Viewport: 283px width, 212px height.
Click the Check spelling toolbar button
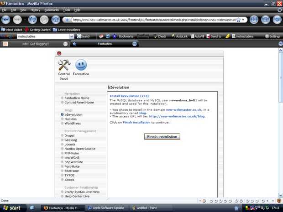click(x=160, y=36)
